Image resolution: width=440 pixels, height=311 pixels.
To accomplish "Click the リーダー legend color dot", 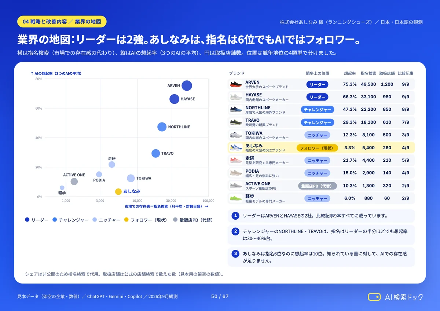I will point(27,220).
